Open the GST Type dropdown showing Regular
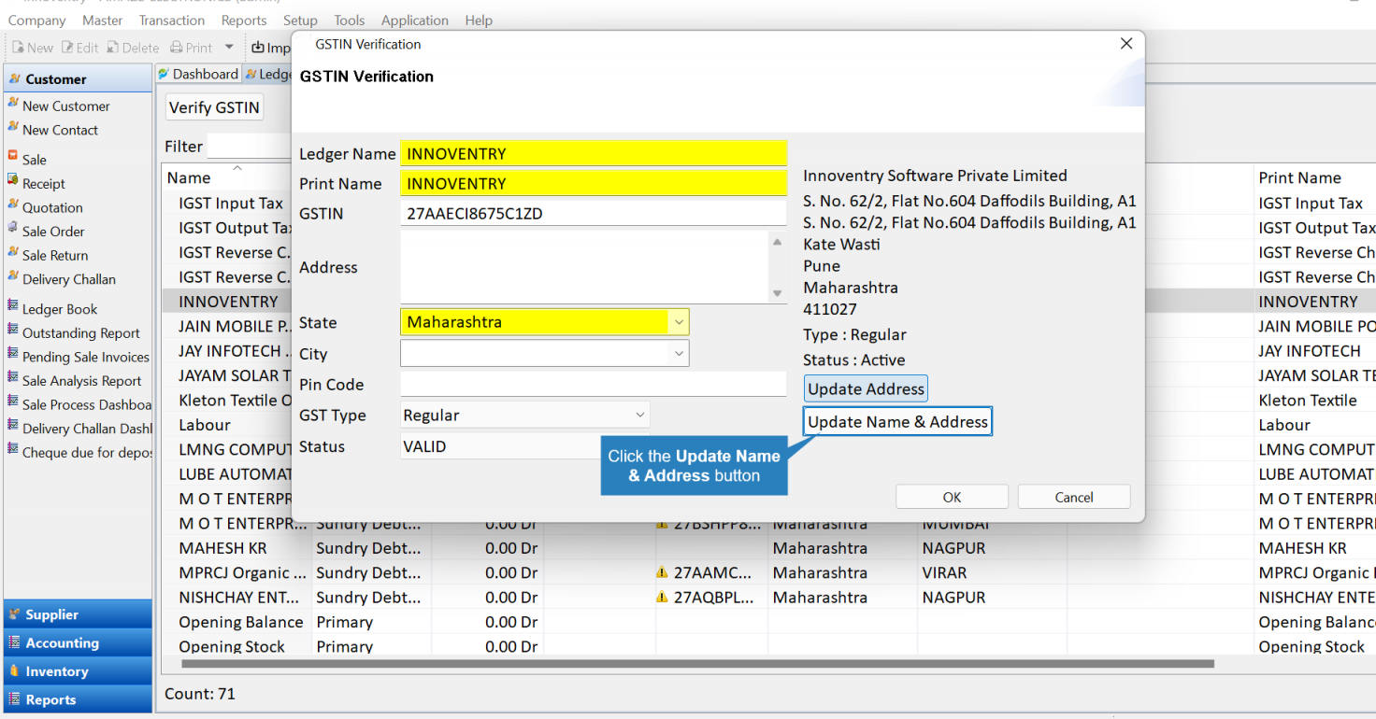The image size is (1376, 719). coord(640,416)
